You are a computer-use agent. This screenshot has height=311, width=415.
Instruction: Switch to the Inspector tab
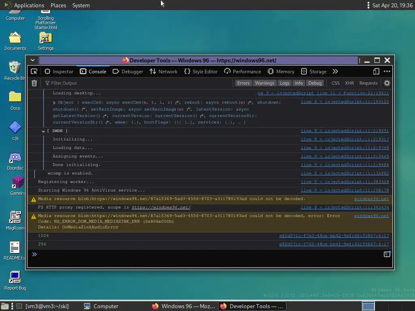point(59,71)
